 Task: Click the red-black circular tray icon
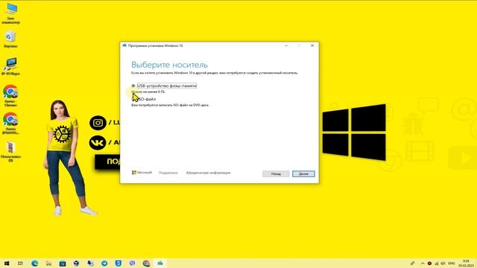pos(429,264)
